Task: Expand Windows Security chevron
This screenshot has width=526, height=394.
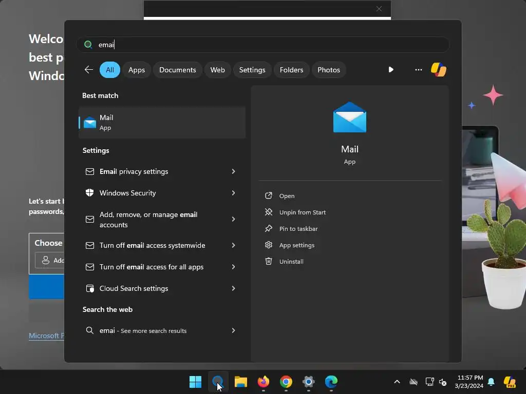Action: pos(234,193)
